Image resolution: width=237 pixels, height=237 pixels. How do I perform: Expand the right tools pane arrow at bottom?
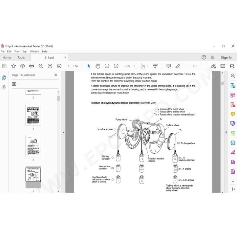pos(233,189)
